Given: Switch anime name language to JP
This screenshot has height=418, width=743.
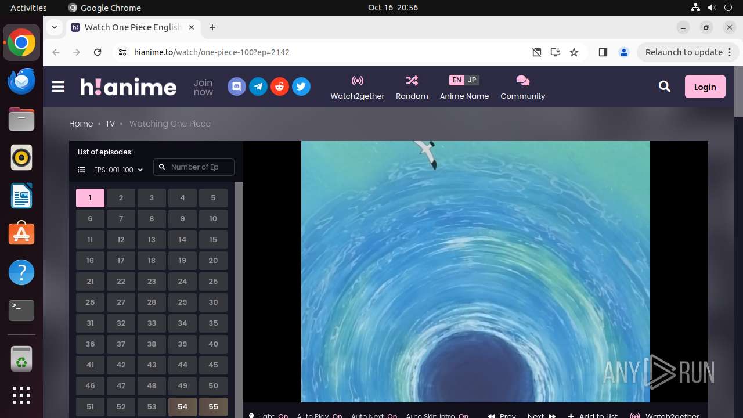Looking at the screenshot, I should click(472, 80).
